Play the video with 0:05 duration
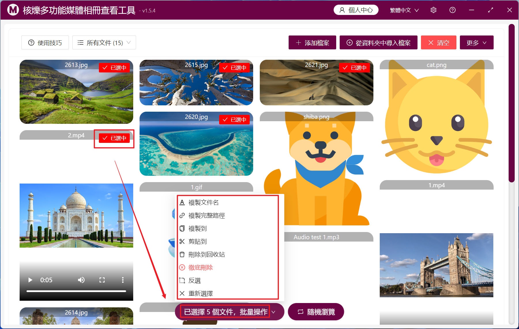 [x=30, y=280]
